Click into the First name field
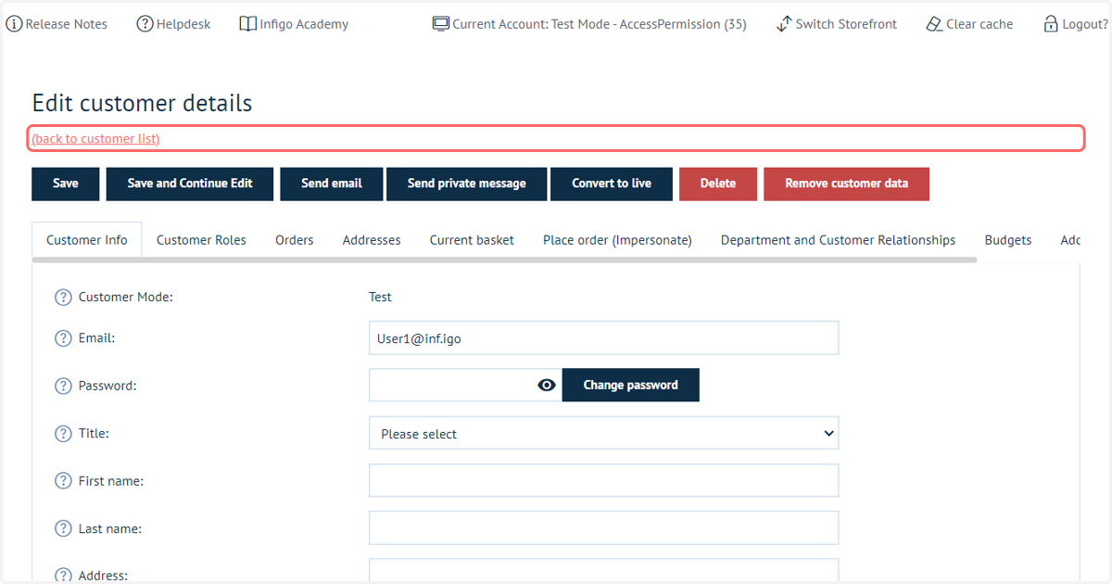Image resolution: width=1112 pixels, height=584 pixels. (604, 481)
